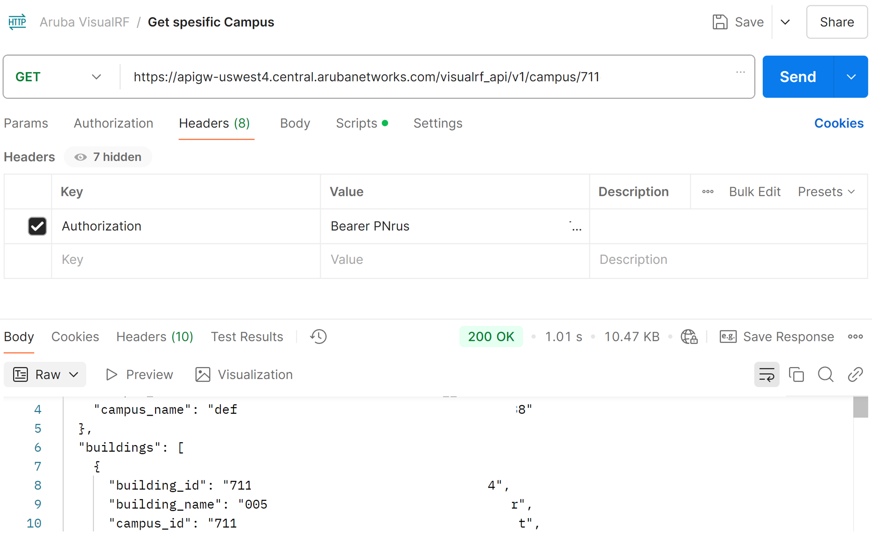Open search in response body
The height and width of the screenshot is (533, 872).
(x=825, y=374)
